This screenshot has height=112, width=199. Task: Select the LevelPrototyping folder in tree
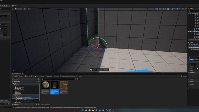(19, 90)
